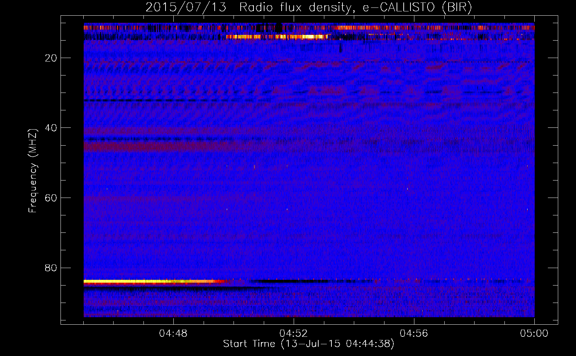Image resolution: width=576 pixels, height=356 pixels.
Task: Click the 04:52 time tick label
Action: (294, 334)
